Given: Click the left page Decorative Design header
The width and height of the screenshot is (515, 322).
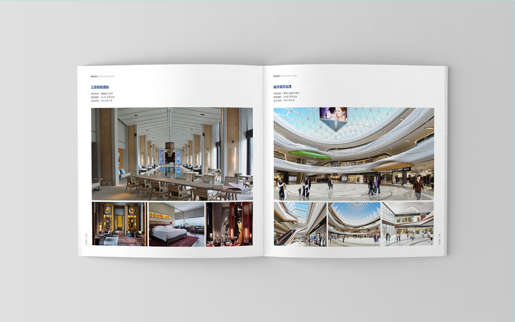Looking at the screenshot, I should [103, 76].
